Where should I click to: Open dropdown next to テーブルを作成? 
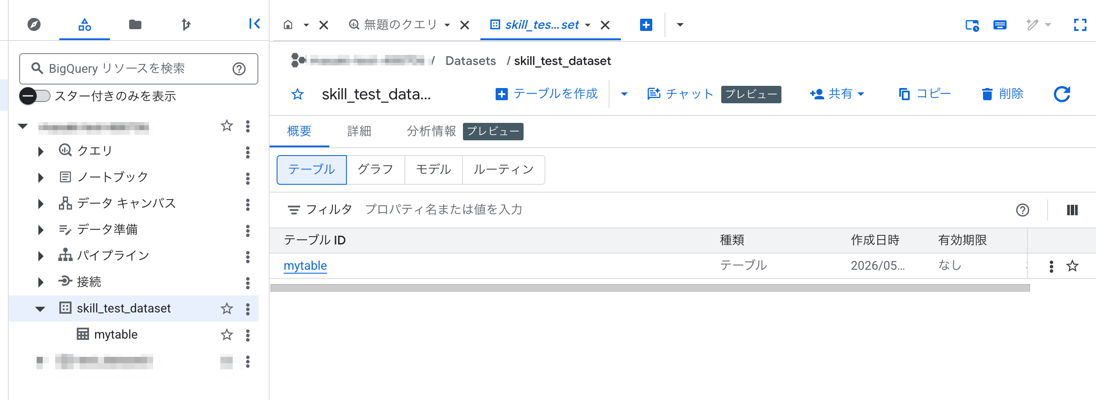click(x=624, y=94)
